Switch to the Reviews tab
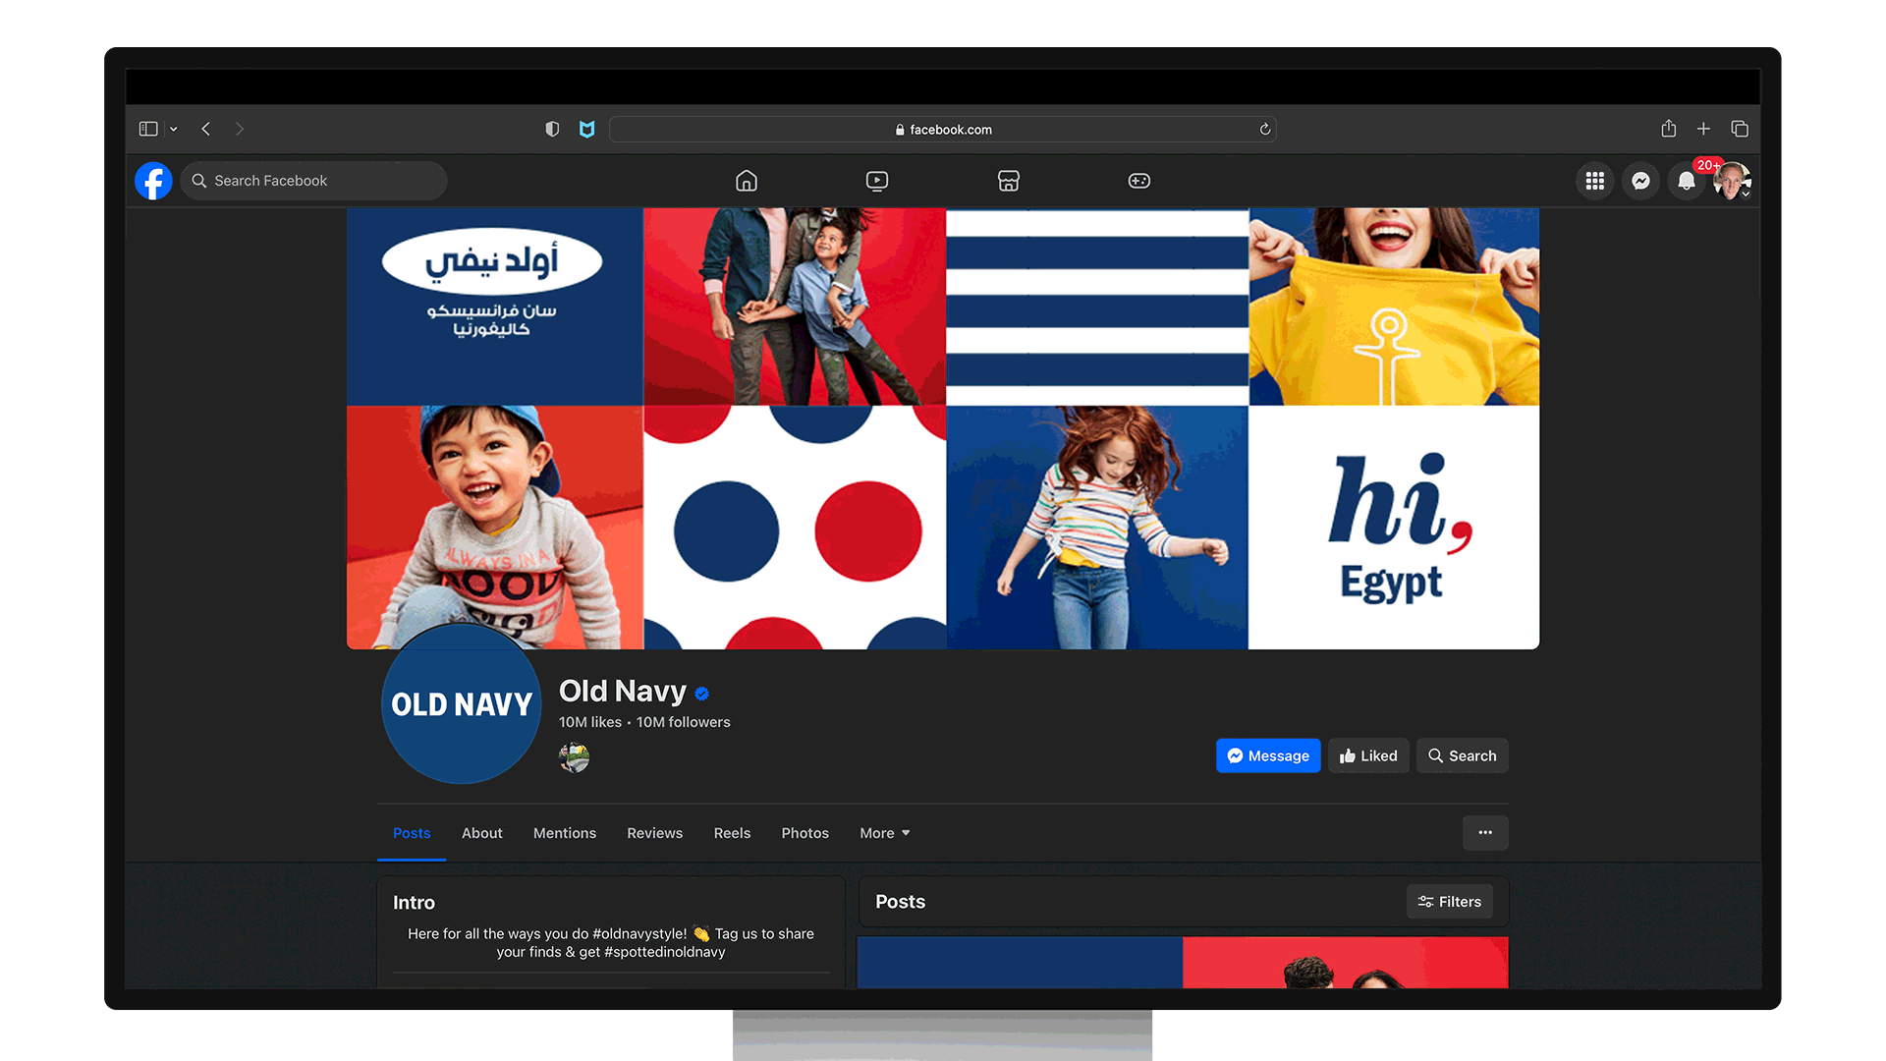Screen dimensions: 1886x1061 click(654, 833)
